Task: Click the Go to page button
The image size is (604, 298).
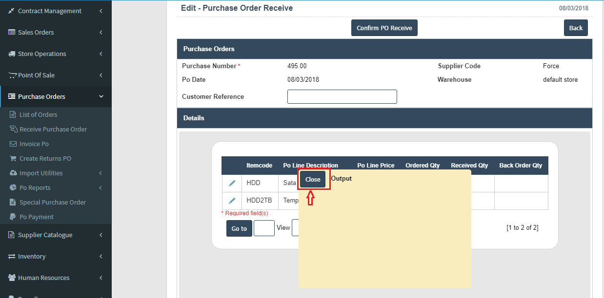Action: [239, 228]
